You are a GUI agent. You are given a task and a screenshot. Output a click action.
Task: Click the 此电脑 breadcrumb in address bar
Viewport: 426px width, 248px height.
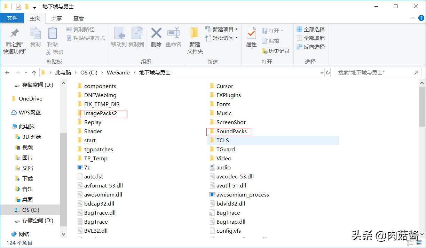click(63, 73)
